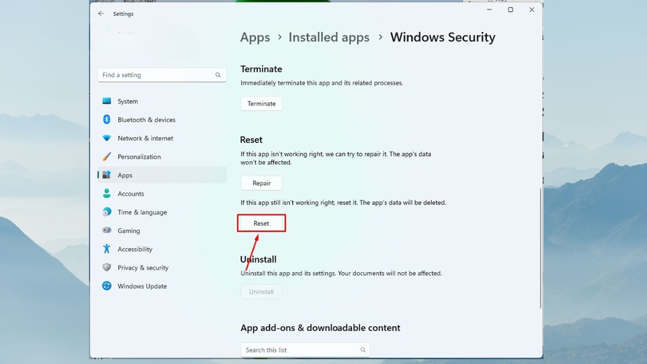Go to Apps breadcrumb
This screenshot has height=364, width=647.
pyautogui.click(x=255, y=37)
